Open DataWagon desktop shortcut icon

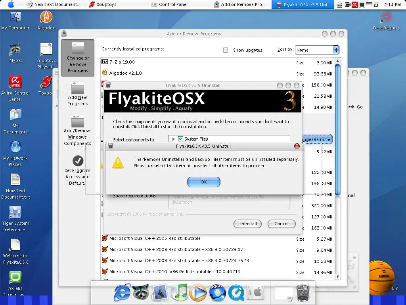coord(386,21)
